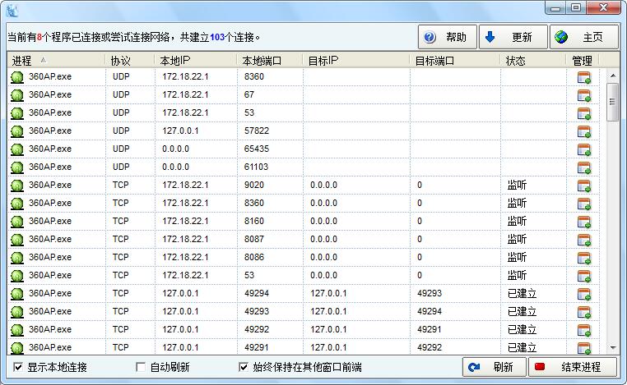Click manage icon for port 61103 row
627x385 pixels.
click(x=584, y=167)
